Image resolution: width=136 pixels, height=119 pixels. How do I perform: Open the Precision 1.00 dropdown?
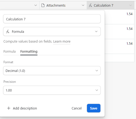(x=52, y=90)
